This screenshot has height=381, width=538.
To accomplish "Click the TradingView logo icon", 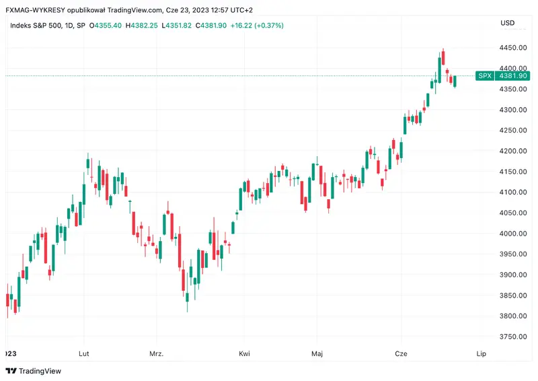I will tap(11, 371).
